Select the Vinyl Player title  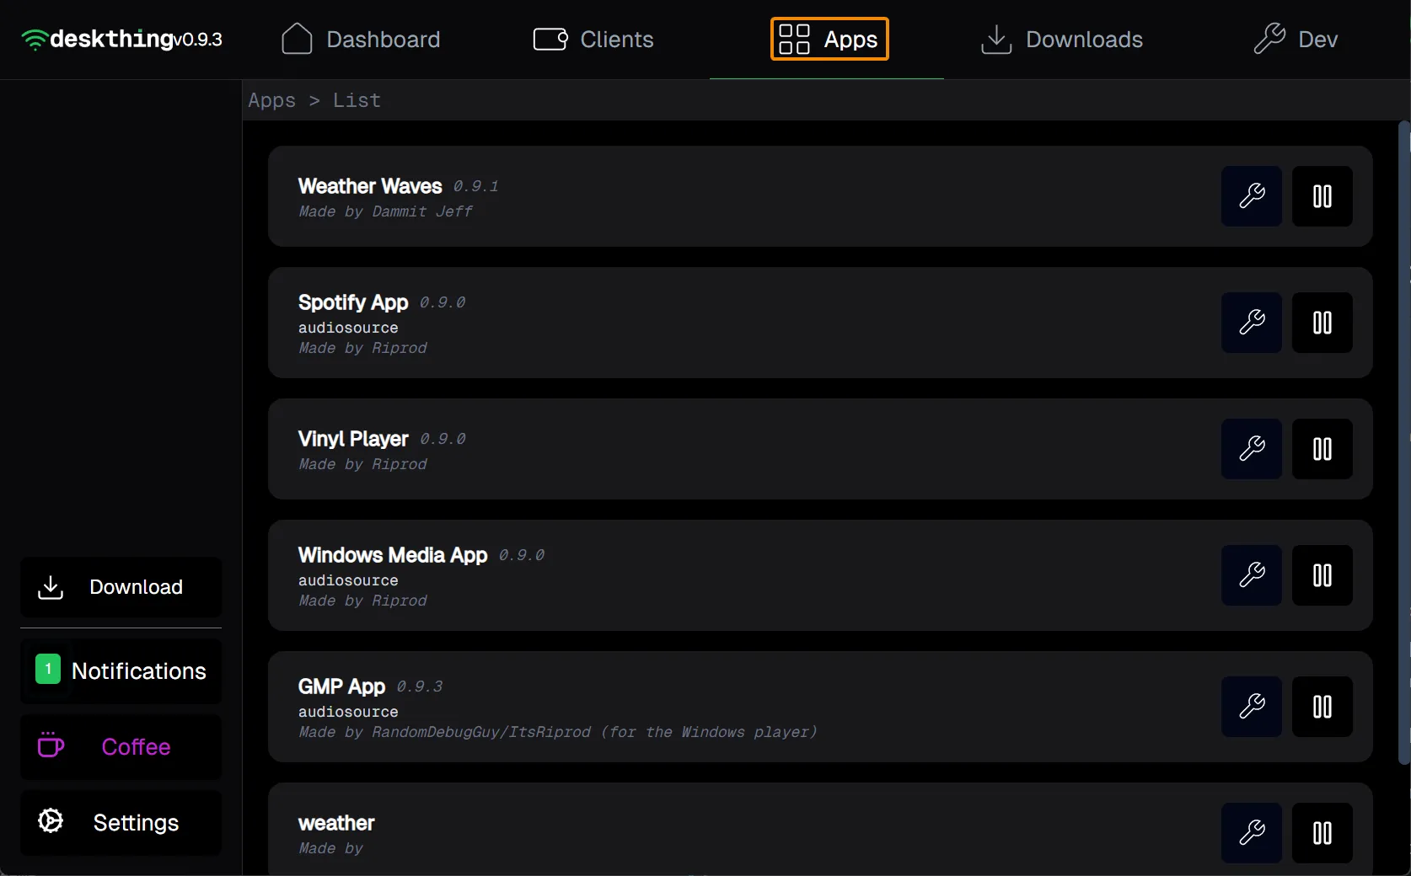pos(353,439)
